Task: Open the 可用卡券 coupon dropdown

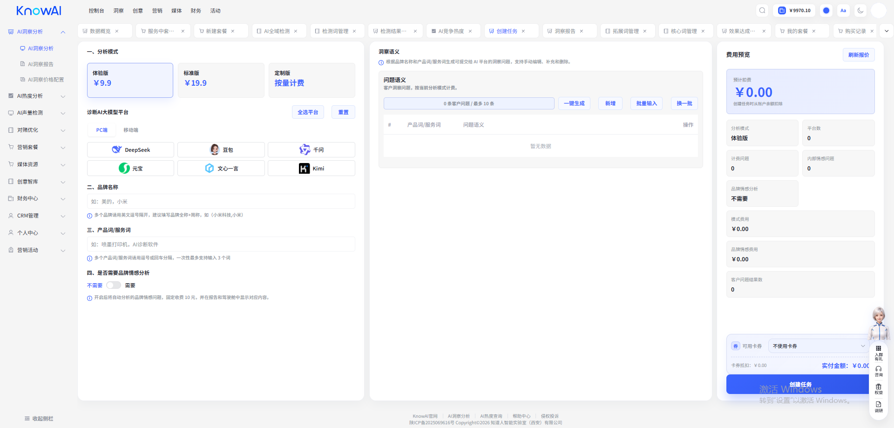Action: (x=818, y=346)
